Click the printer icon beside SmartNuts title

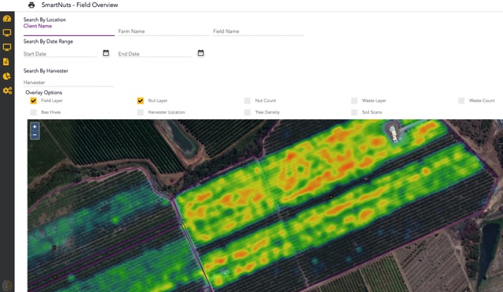tap(31, 5)
